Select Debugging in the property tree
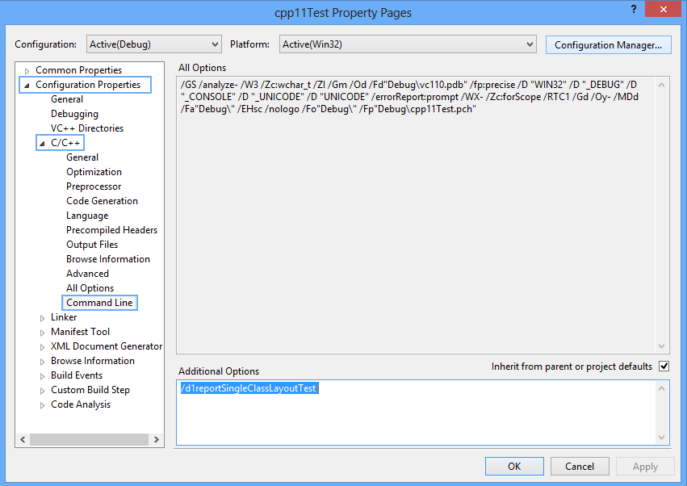This screenshot has height=486, width=687. [x=74, y=114]
